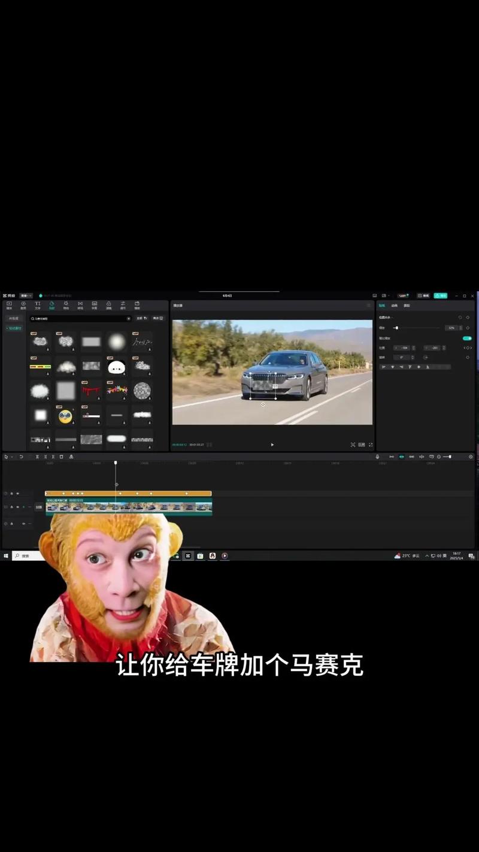Add keyframe diamond for scale row

point(468,328)
